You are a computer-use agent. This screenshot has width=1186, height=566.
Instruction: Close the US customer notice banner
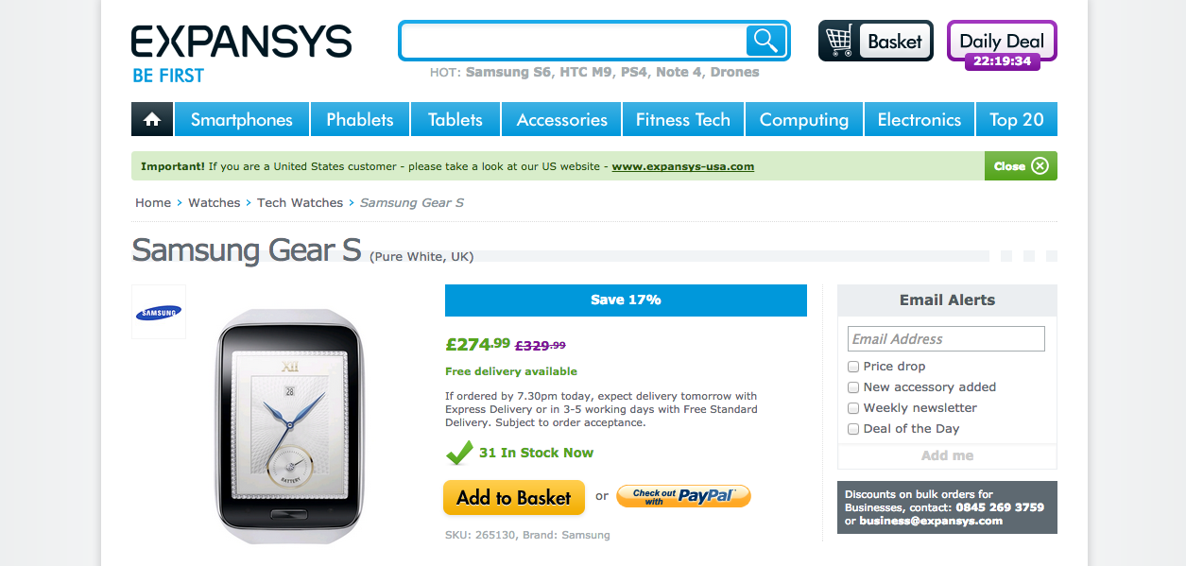(1021, 166)
